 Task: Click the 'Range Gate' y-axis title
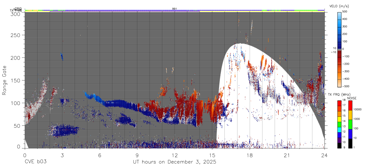[x=5, y=81]
